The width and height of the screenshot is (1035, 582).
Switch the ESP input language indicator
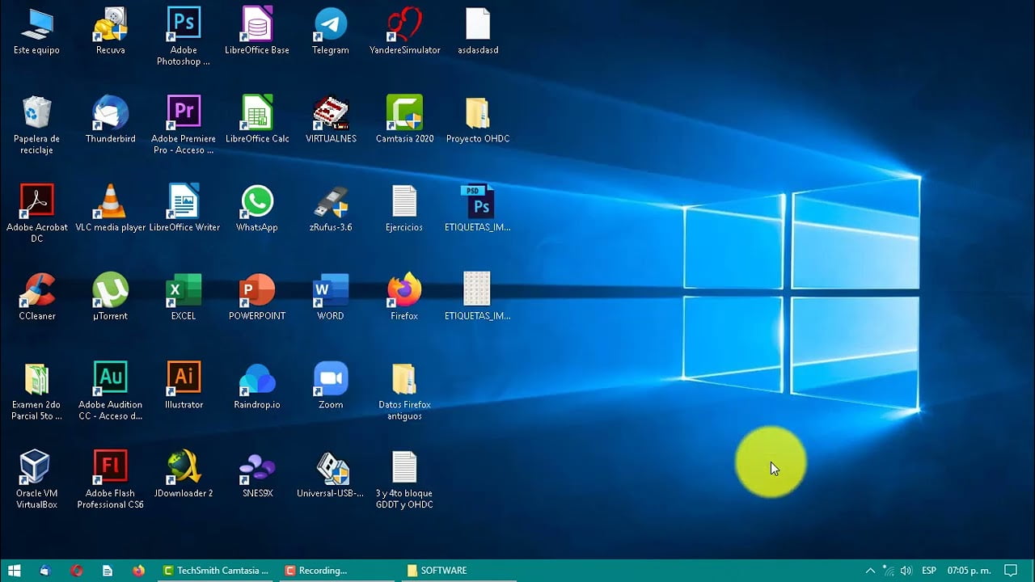coord(929,570)
